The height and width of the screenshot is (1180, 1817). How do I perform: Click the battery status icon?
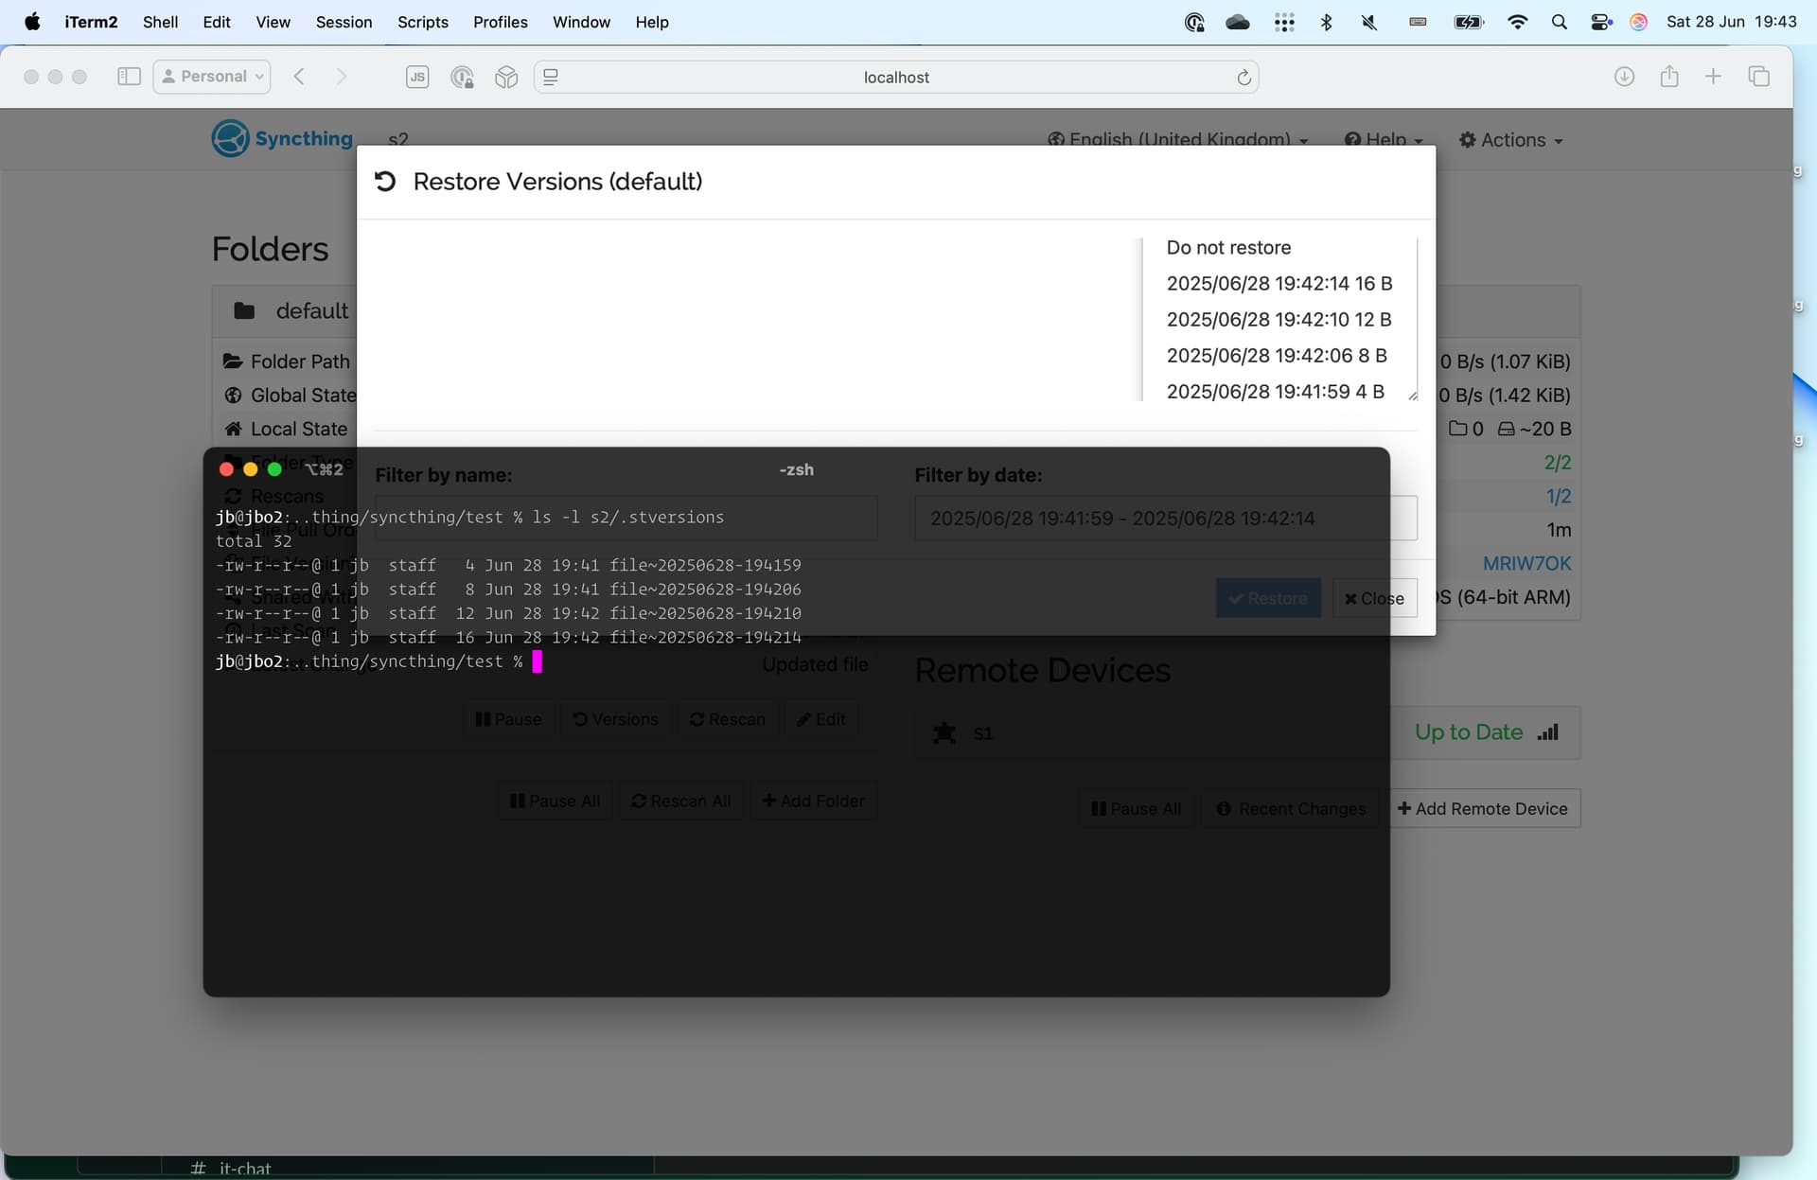[1468, 22]
